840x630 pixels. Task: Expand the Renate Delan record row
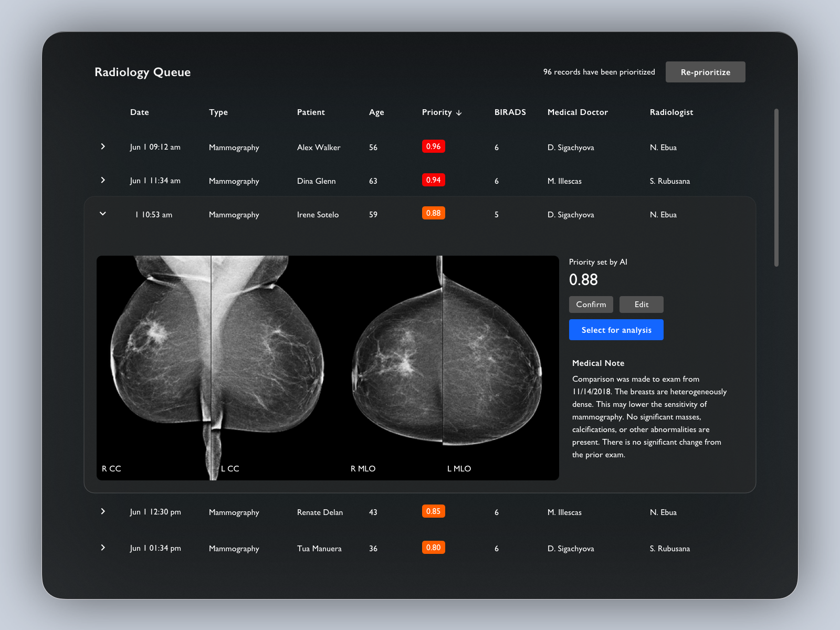coord(103,511)
